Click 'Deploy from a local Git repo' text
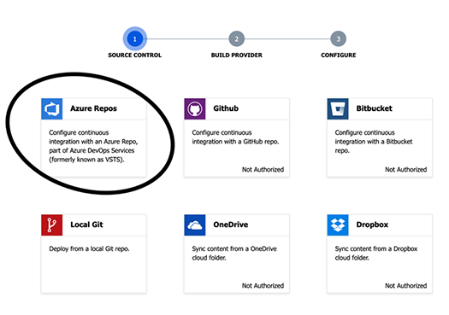449x315 pixels. [x=89, y=249]
